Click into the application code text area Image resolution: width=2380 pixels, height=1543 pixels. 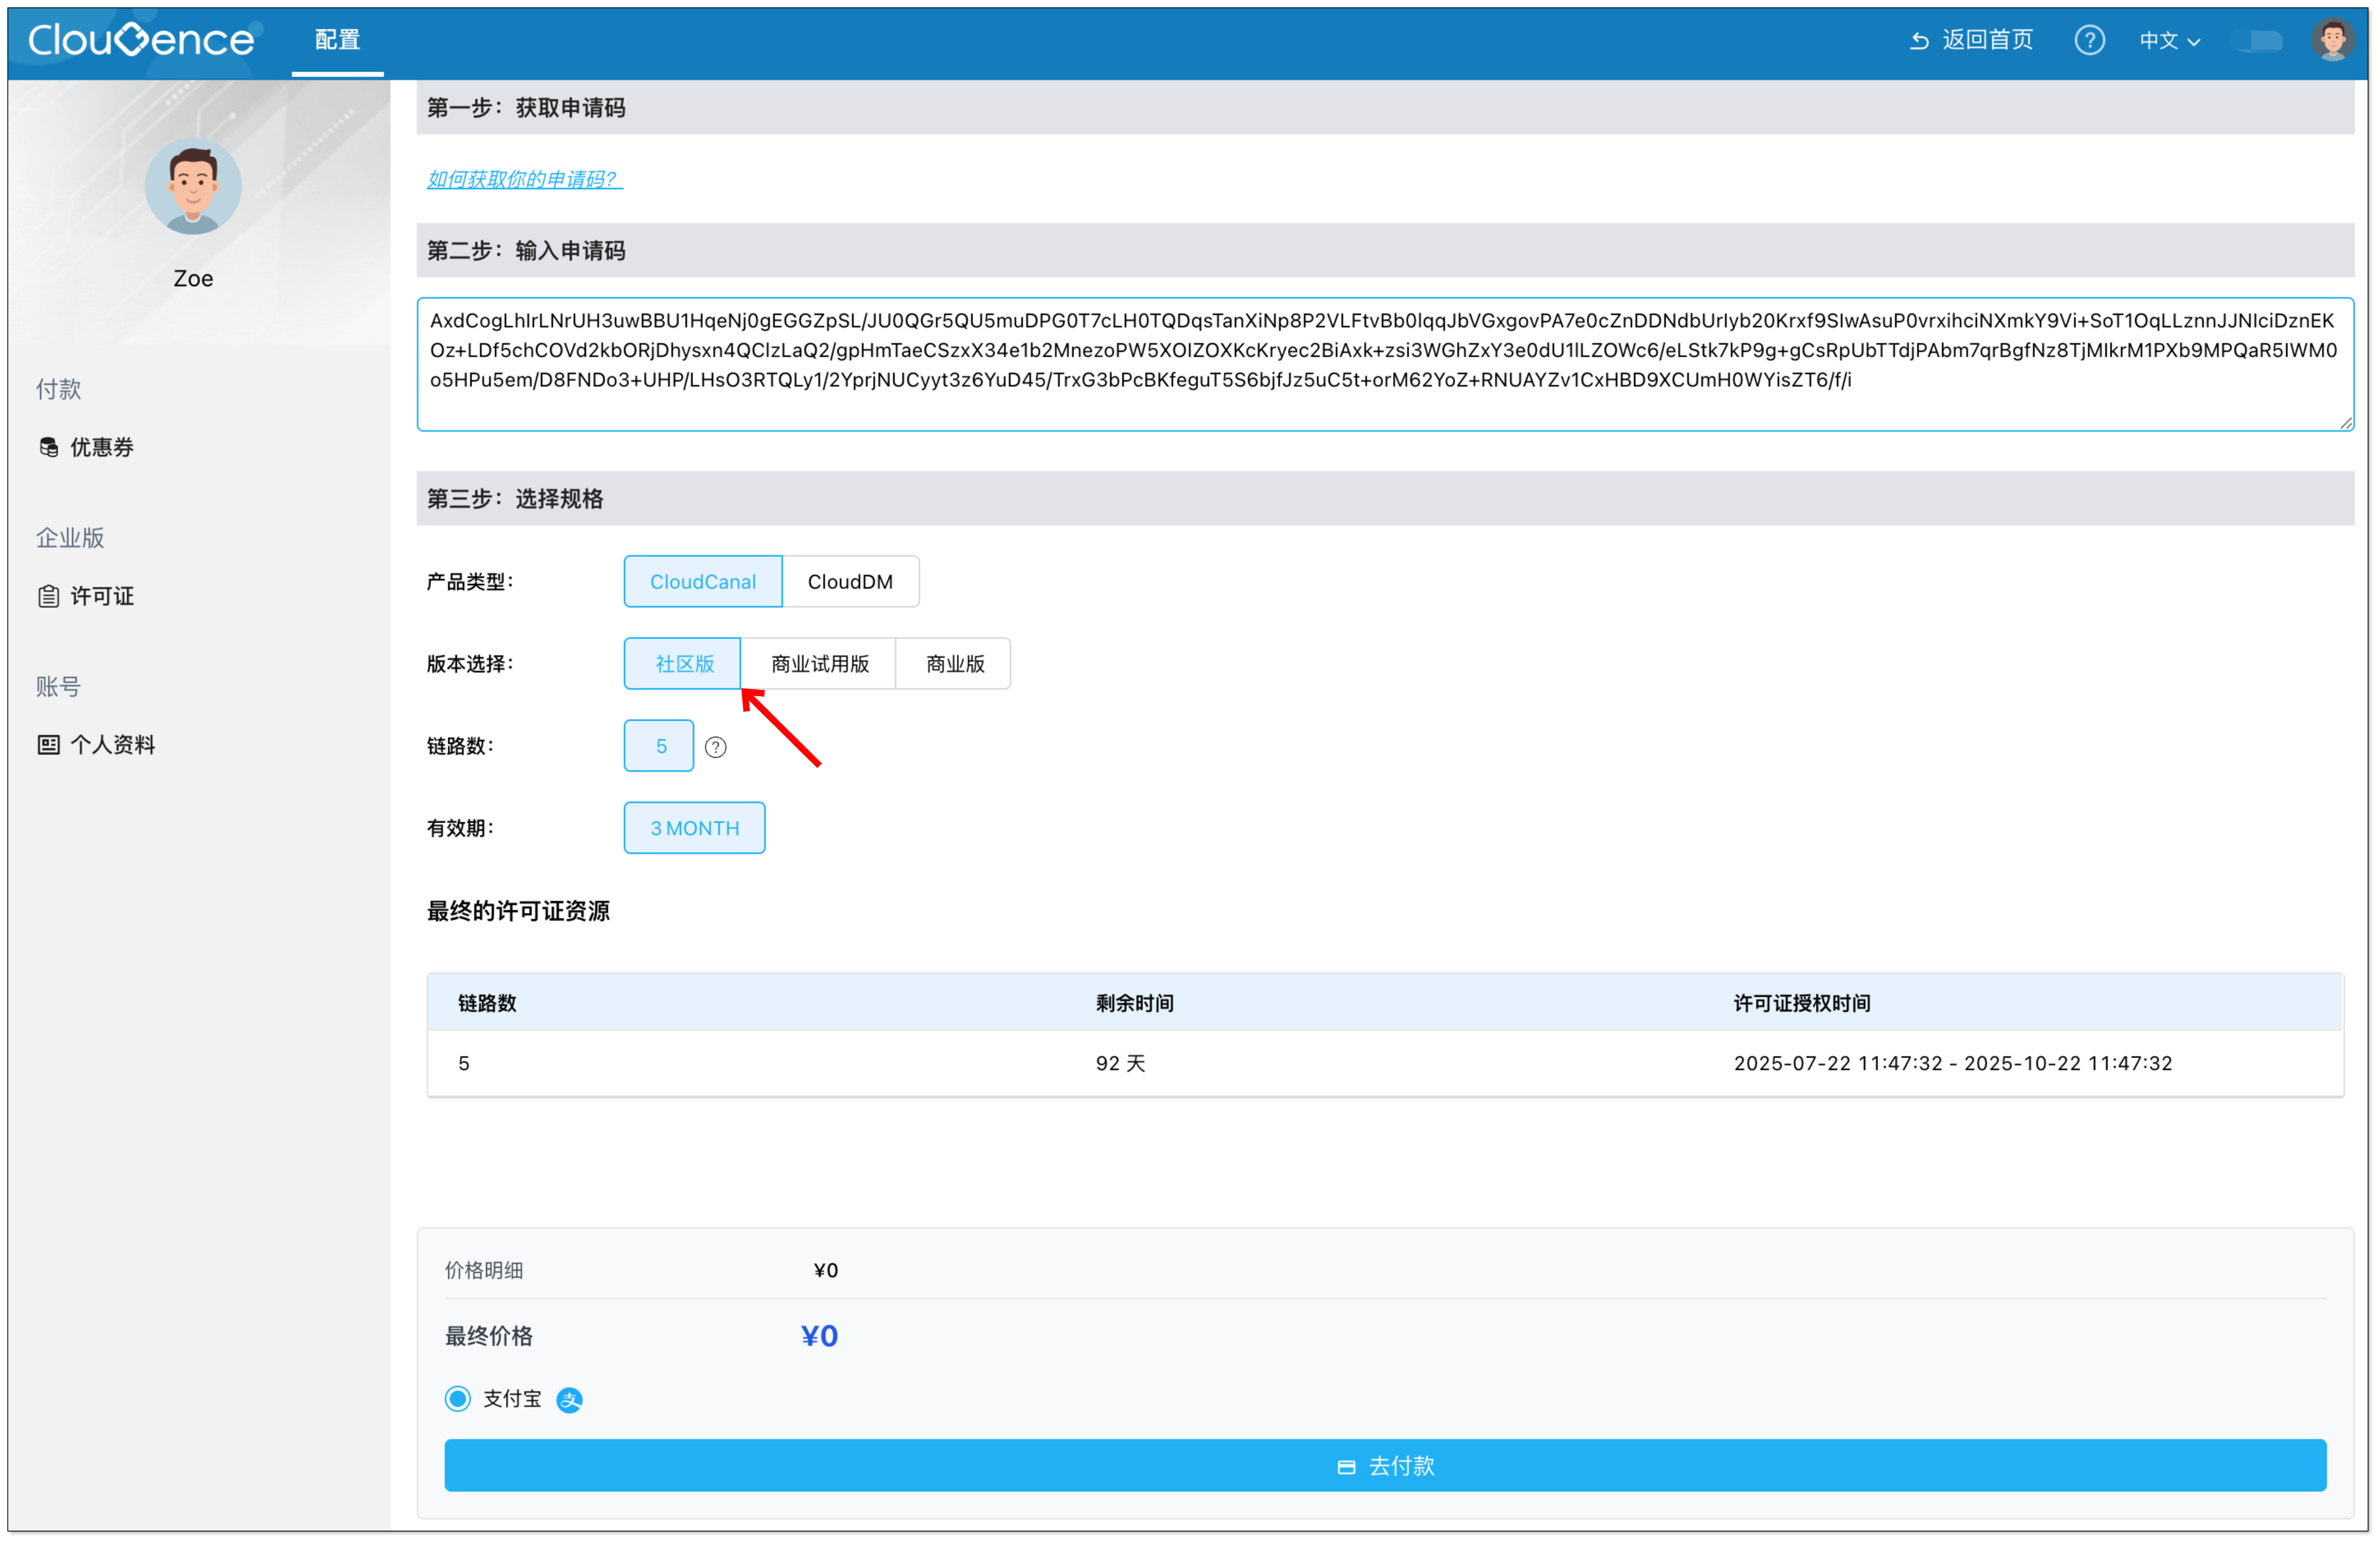[x=1385, y=364]
